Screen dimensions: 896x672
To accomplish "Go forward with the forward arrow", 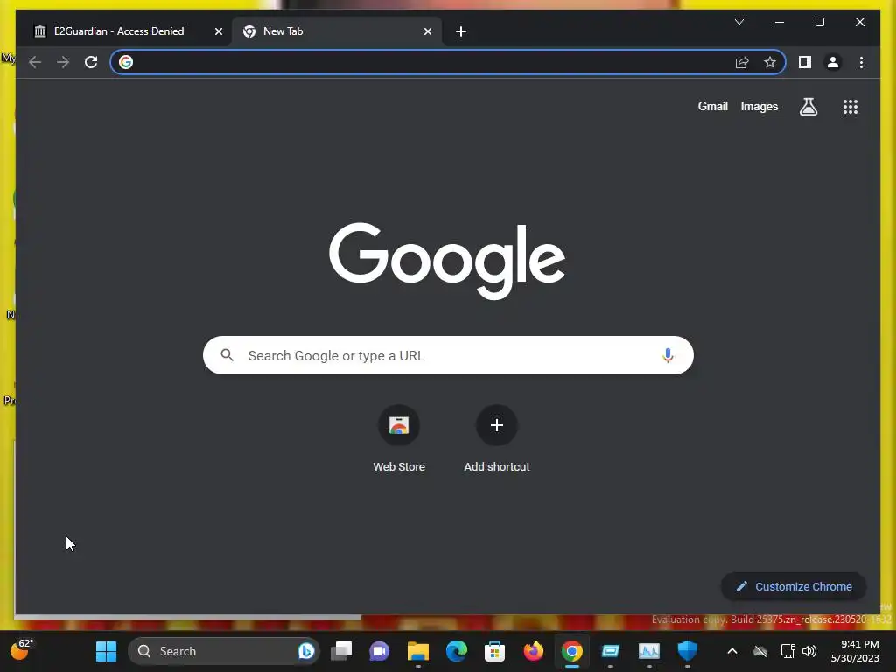I will [x=63, y=62].
